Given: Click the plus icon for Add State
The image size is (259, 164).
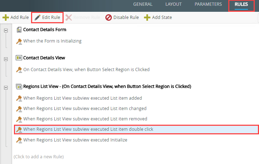Looking at the screenshot, I should point(147,17).
